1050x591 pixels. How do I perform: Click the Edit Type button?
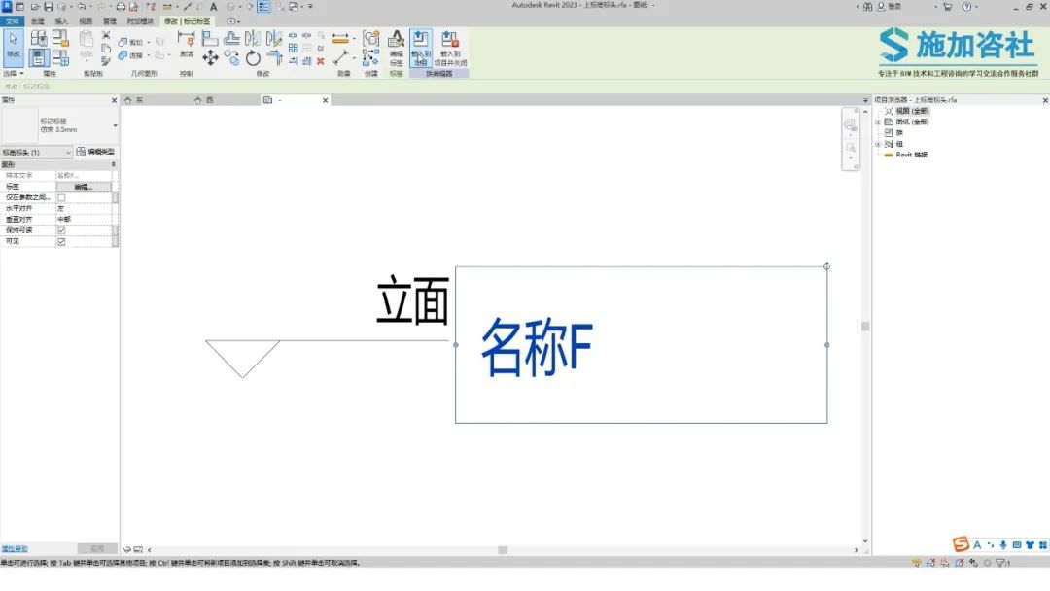pyautogui.click(x=95, y=152)
